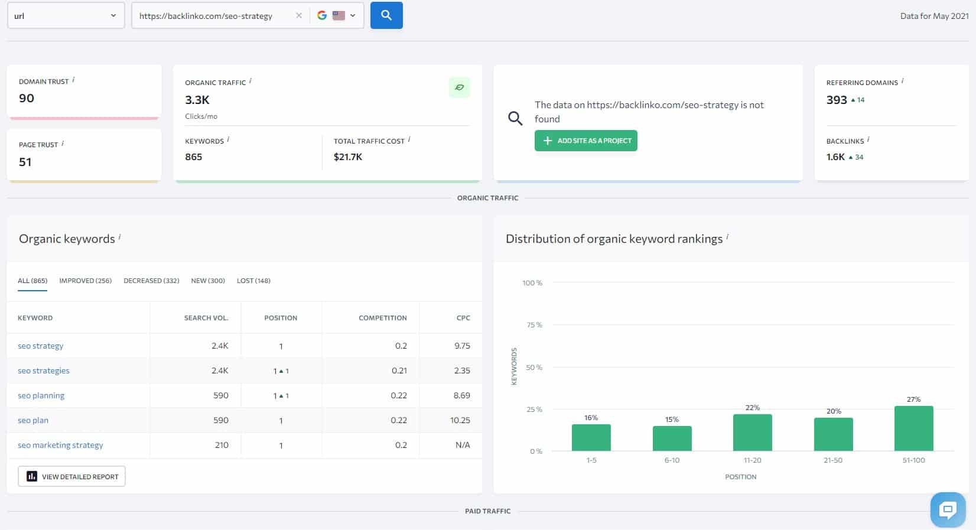
Task: Click the Add Site As A Project button
Action: click(585, 141)
